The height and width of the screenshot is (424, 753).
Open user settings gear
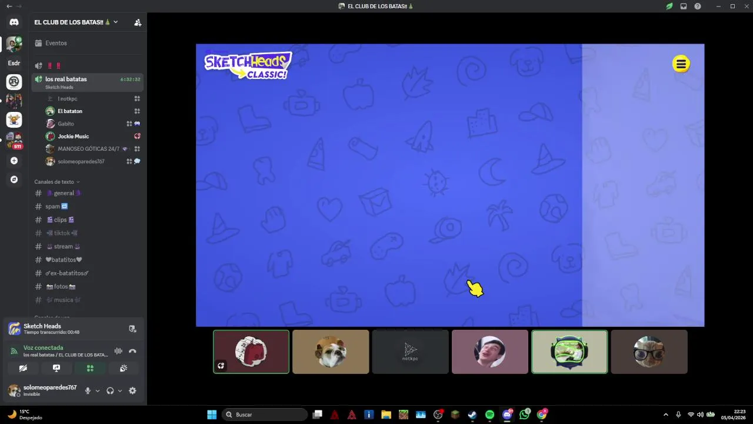(x=132, y=390)
